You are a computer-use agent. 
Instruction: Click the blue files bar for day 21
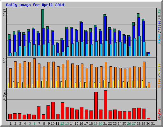[105, 28]
